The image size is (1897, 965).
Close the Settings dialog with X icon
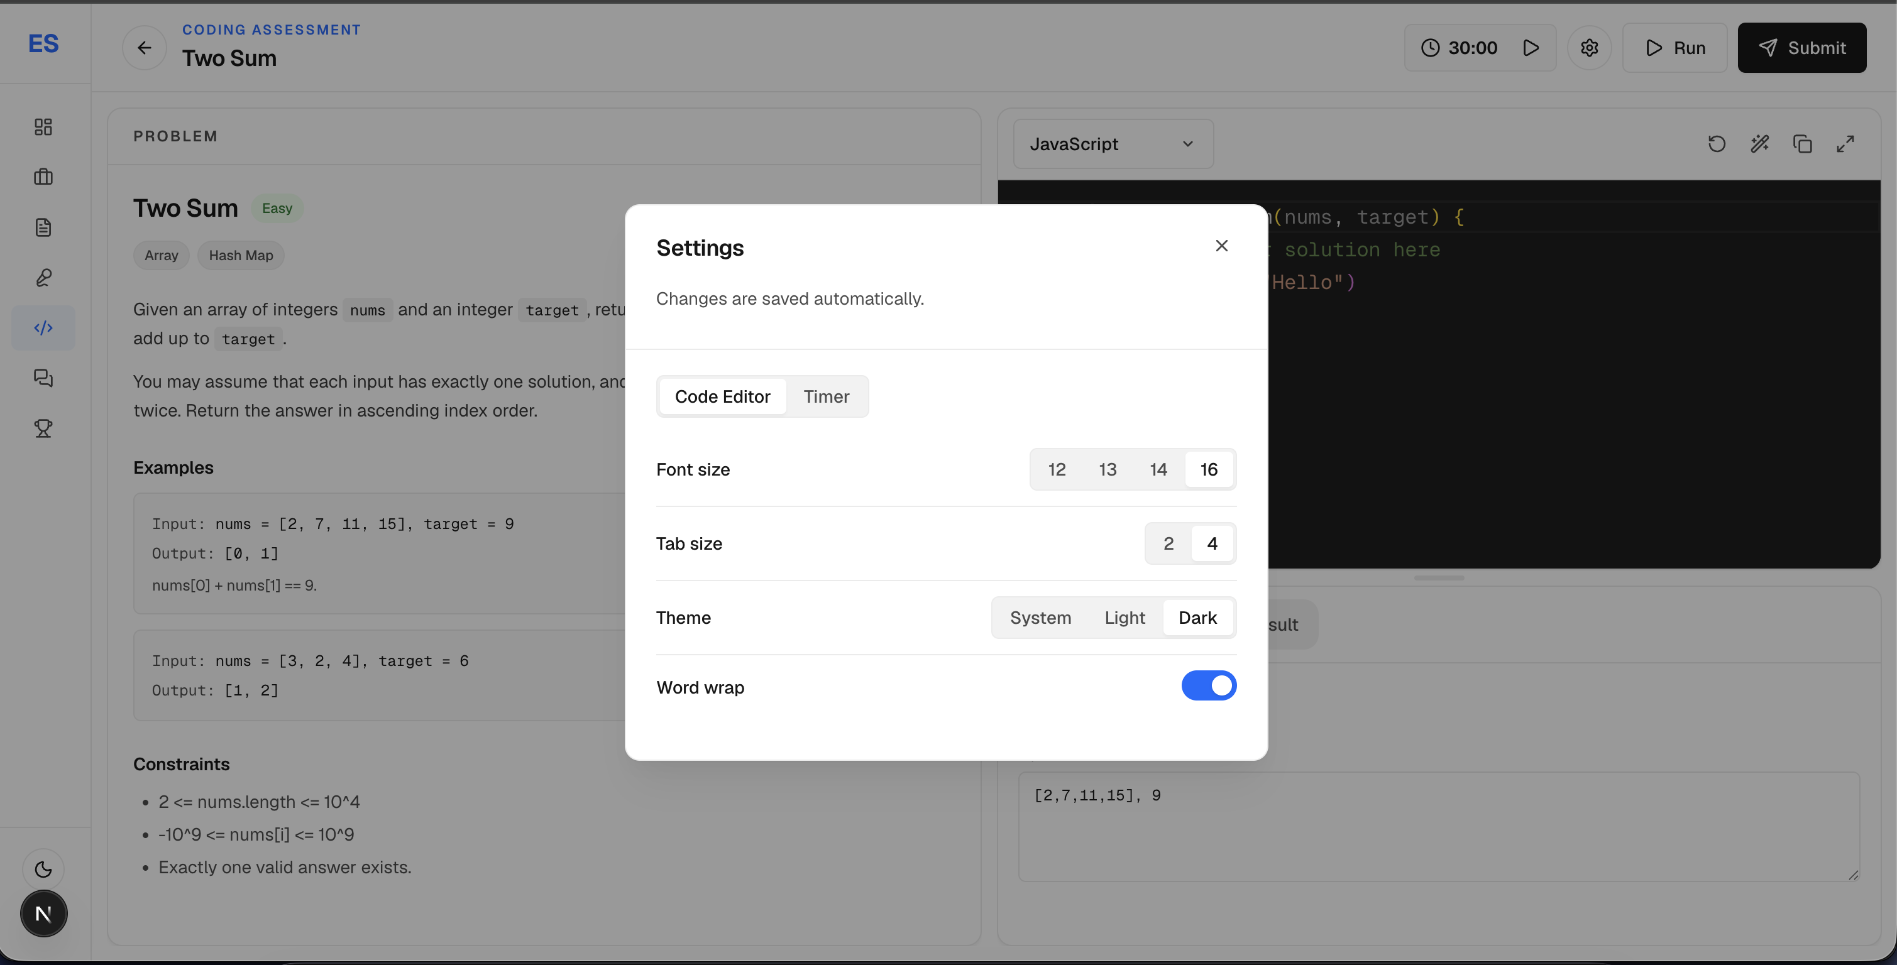(x=1221, y=246)
